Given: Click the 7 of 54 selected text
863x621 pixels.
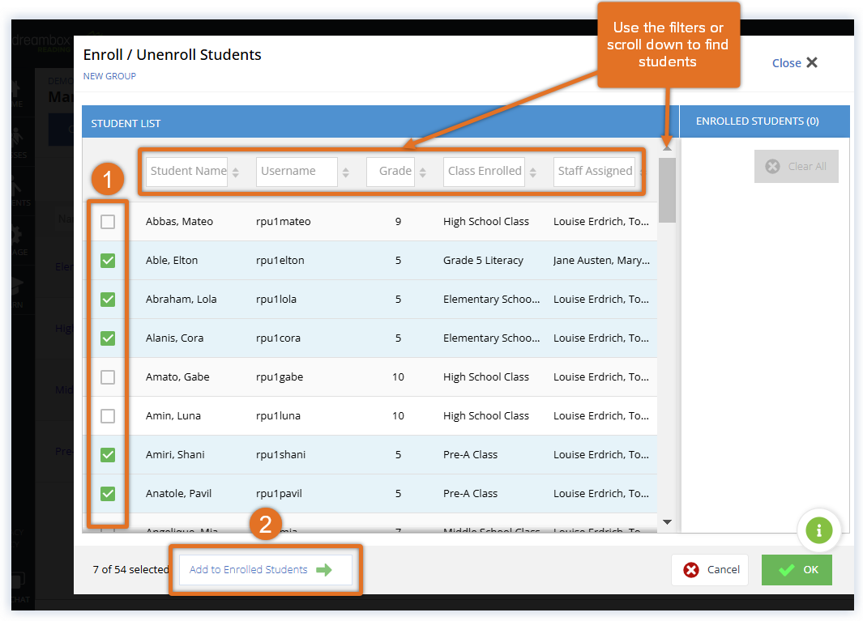Looking at the screenshot, I should [x=130, y=570].
